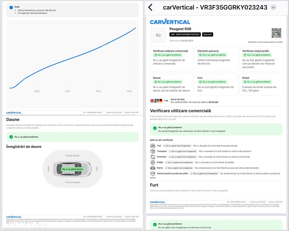Select the VIN: VR3F35GGRKY023243 badge

[x=185, y=34]
